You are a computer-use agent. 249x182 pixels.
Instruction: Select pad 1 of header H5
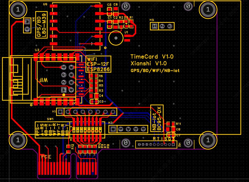click(155, 26)
